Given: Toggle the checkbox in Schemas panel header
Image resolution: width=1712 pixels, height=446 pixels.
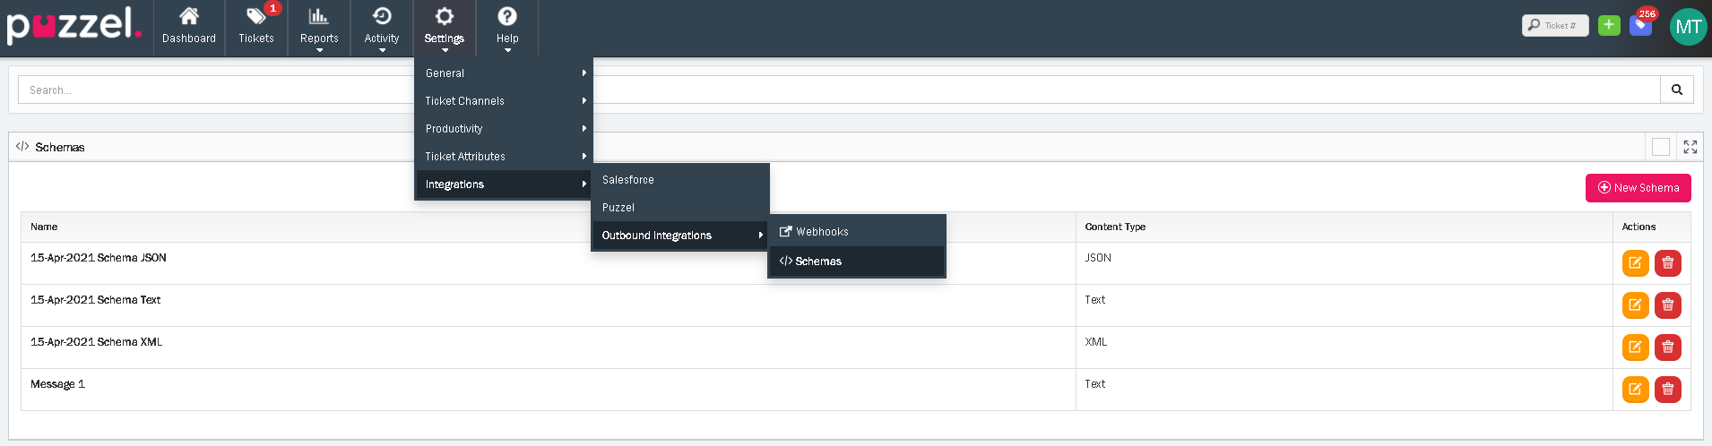Looking at the screenshot, I should click(x=1660, y=147).
